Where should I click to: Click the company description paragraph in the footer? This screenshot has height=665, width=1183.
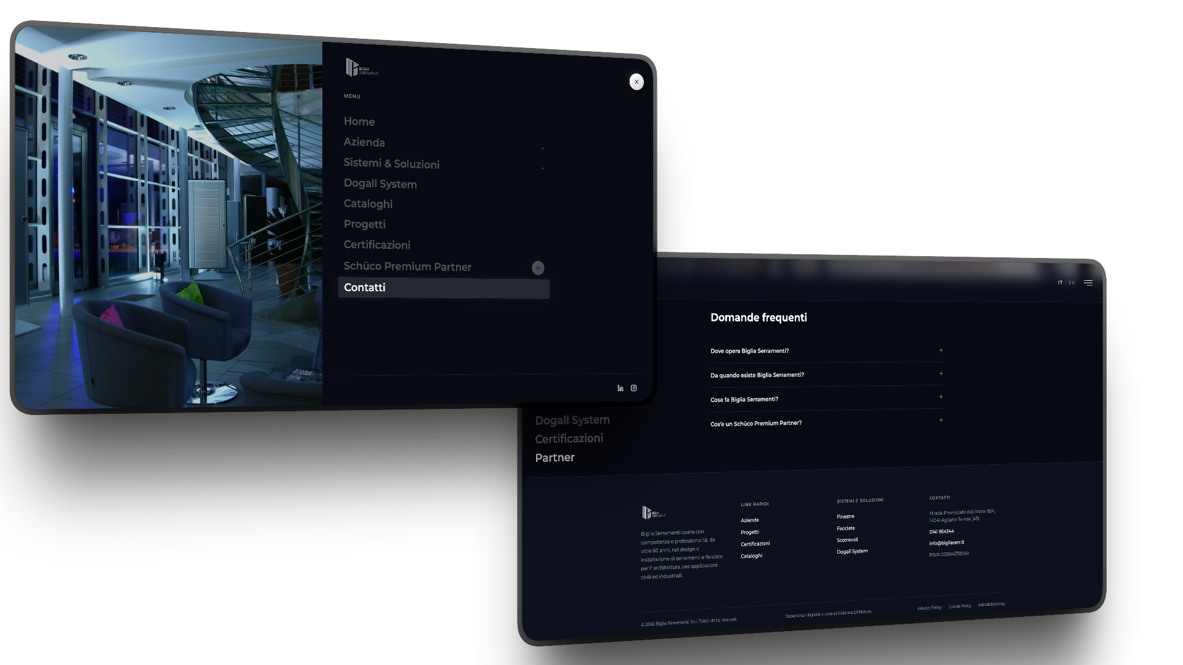coord(681,554)
